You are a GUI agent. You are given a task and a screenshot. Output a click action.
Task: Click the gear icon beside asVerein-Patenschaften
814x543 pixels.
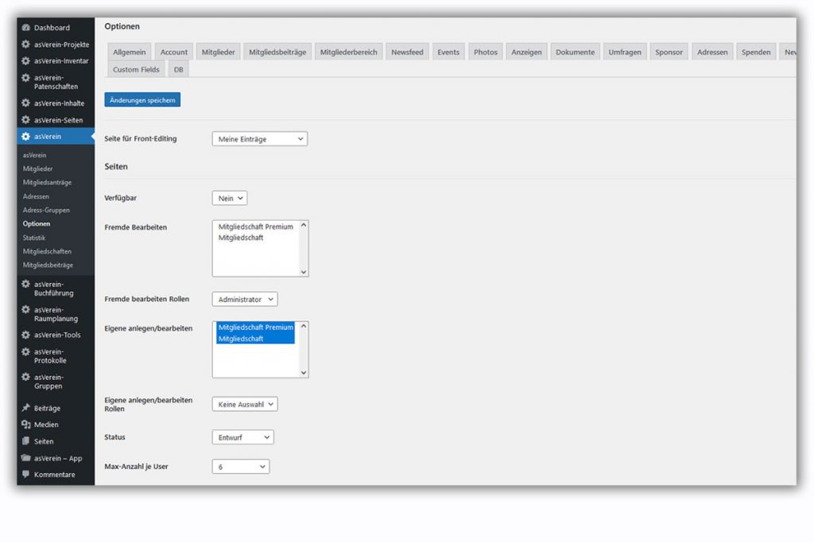26,78
